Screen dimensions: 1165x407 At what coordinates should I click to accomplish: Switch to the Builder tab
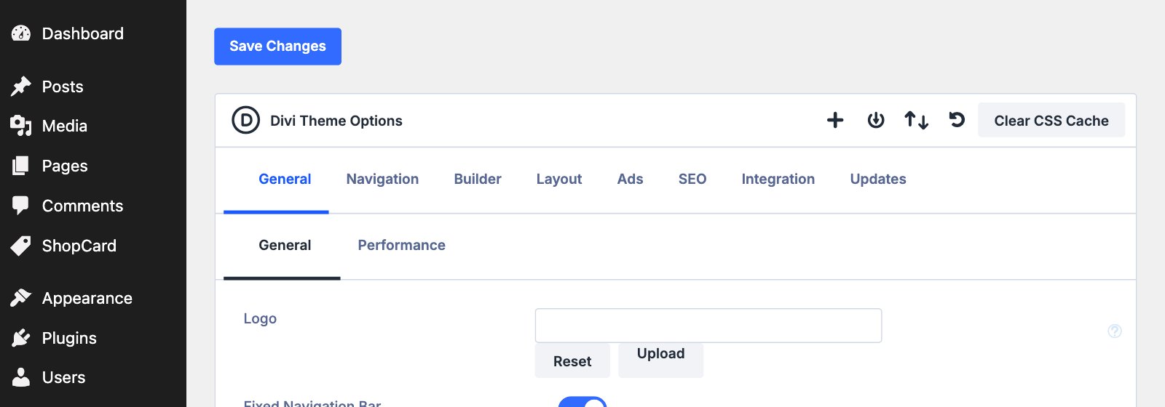478,179
